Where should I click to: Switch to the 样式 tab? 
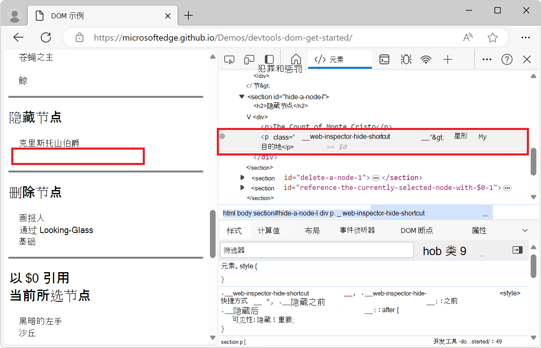(x=234, y=230)
